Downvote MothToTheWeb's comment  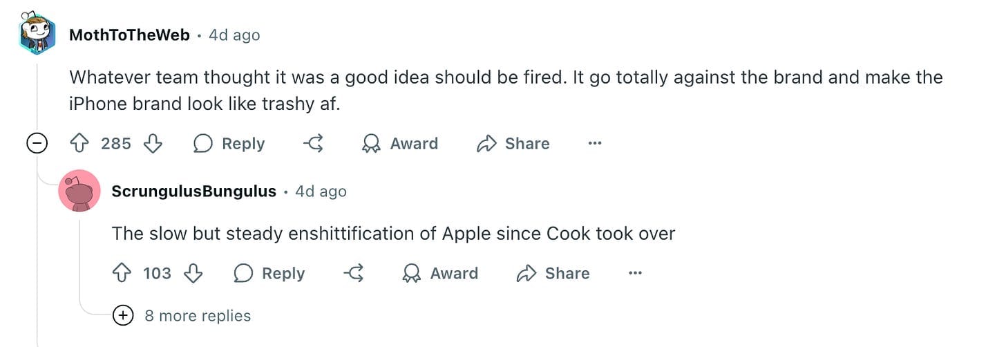(x=152, y=144)
